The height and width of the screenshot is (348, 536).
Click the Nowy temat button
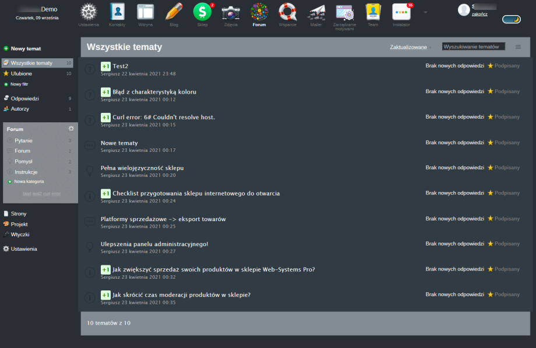[25, 48]
